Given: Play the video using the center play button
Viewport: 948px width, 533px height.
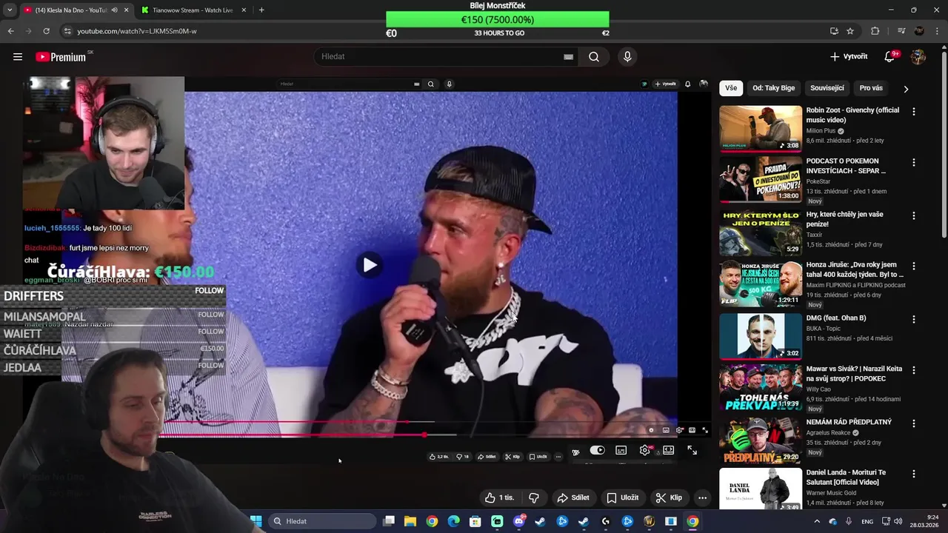Looking at the screenshot, I should [x=370, y=265].
